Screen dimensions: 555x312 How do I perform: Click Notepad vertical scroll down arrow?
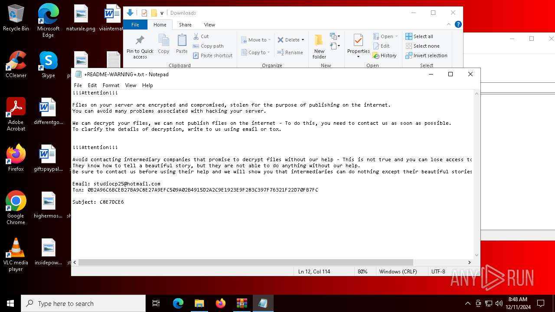[x=477, y=255]
